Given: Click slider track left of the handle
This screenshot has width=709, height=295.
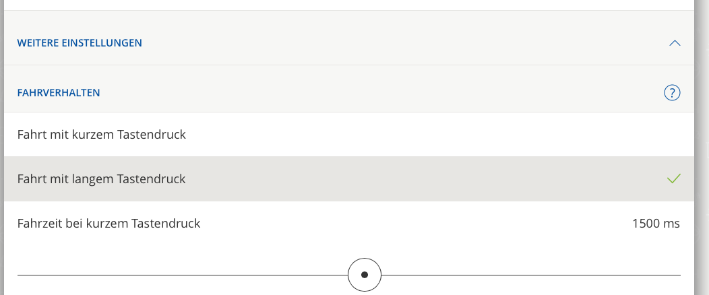Looking at the screenshot, I should [182, 275].
